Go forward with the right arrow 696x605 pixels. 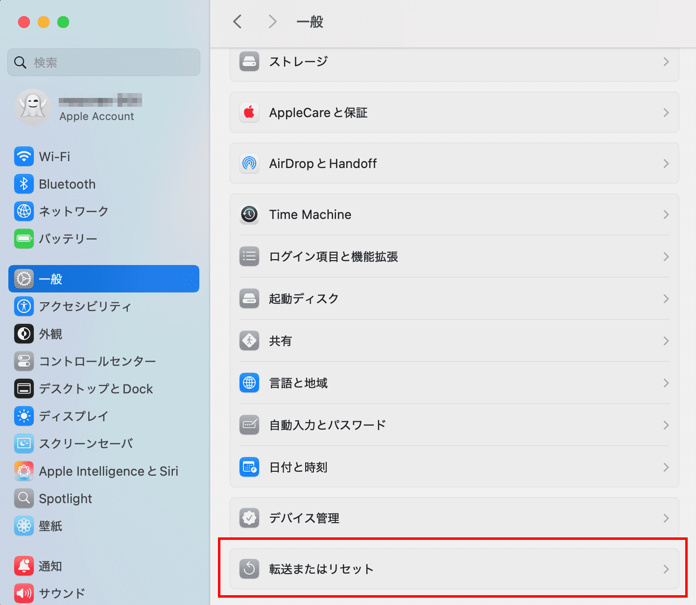tap(273, 22)
